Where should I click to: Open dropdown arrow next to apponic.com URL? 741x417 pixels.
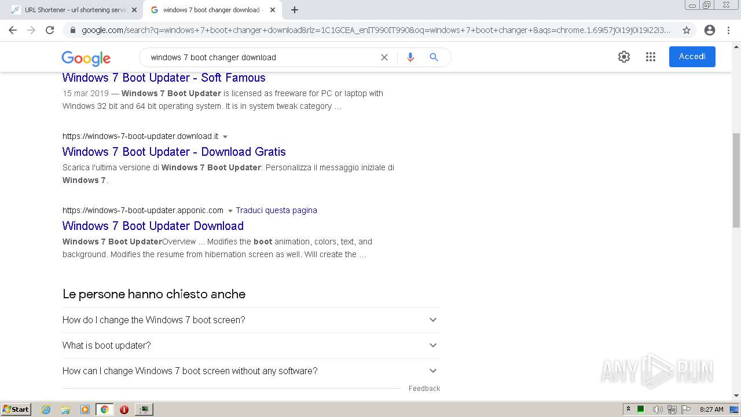[230, 211]
